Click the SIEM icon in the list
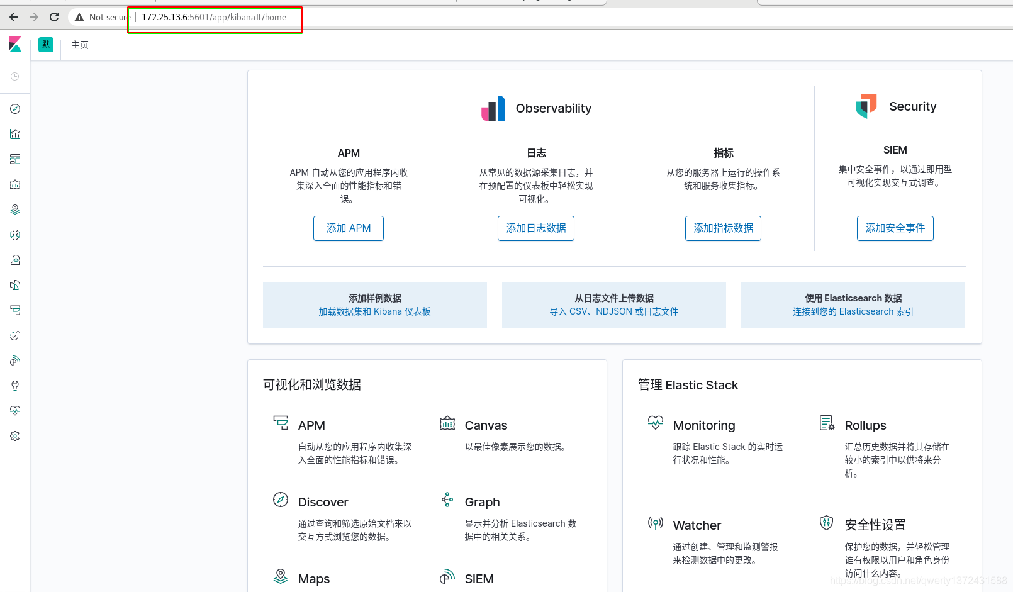Screen dimensions: 1013x592 point(447,576)
